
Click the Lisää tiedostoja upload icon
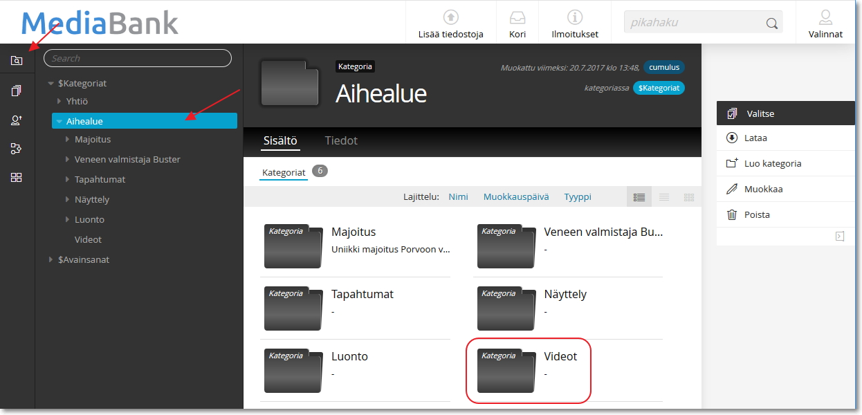[x=450, y=18]
